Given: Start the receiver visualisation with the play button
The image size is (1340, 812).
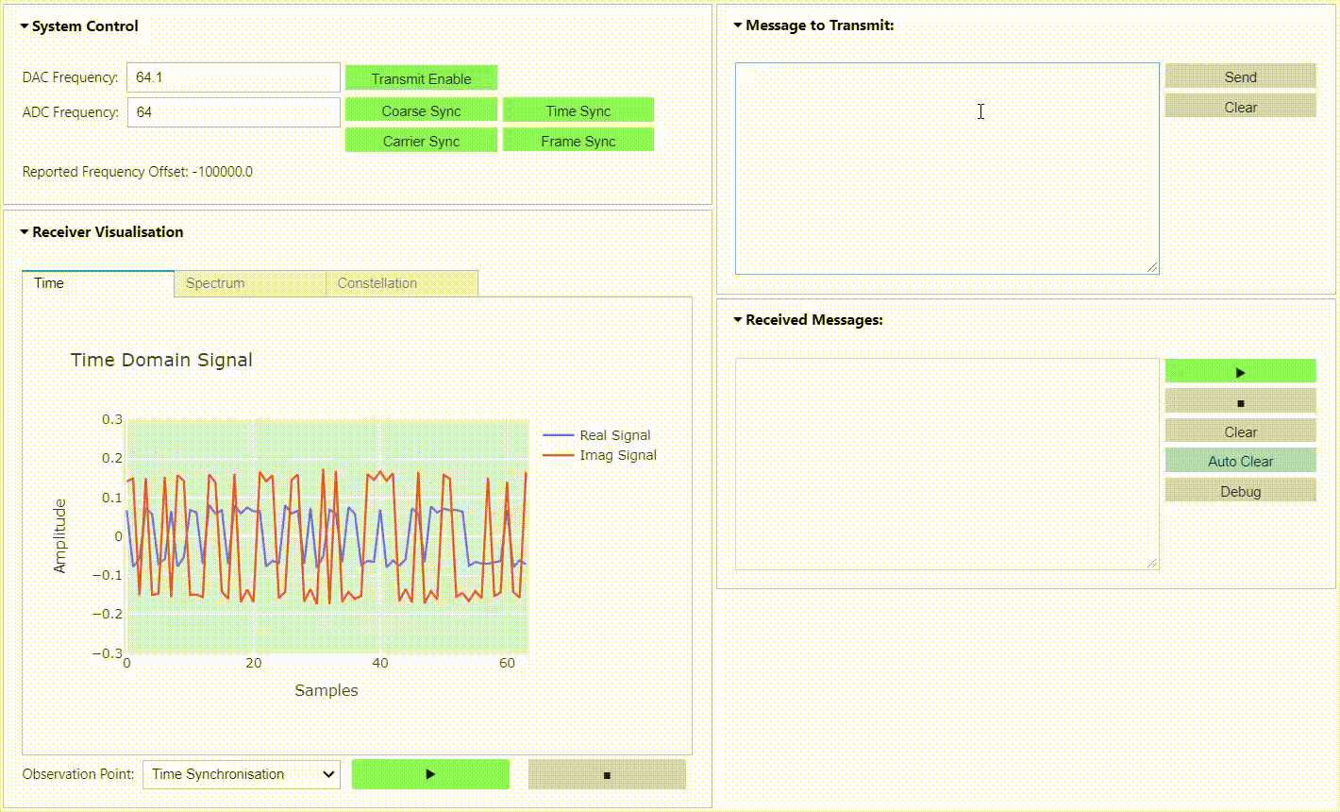Looking at the screenshot, I should tap(430, 774).
